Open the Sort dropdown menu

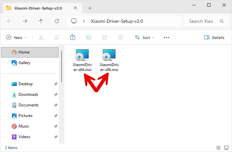pos(144,38)
